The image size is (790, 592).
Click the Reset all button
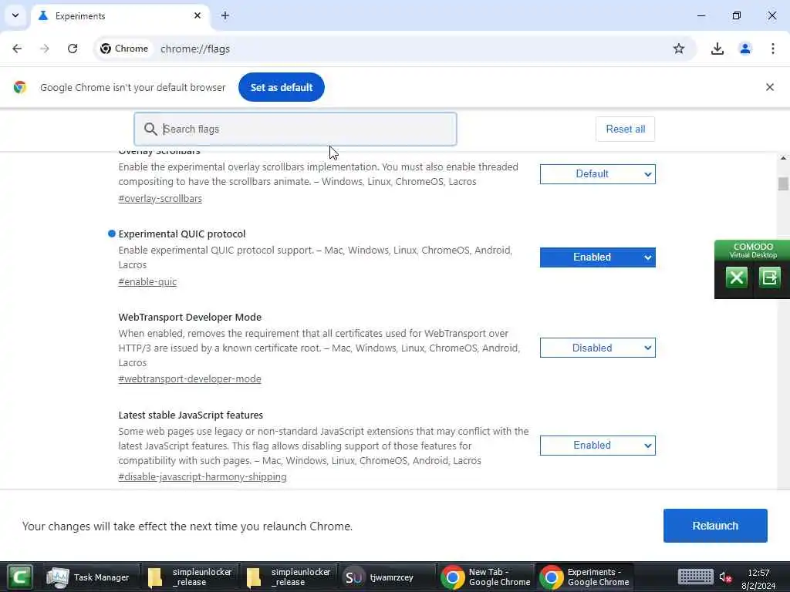(625, 129)
